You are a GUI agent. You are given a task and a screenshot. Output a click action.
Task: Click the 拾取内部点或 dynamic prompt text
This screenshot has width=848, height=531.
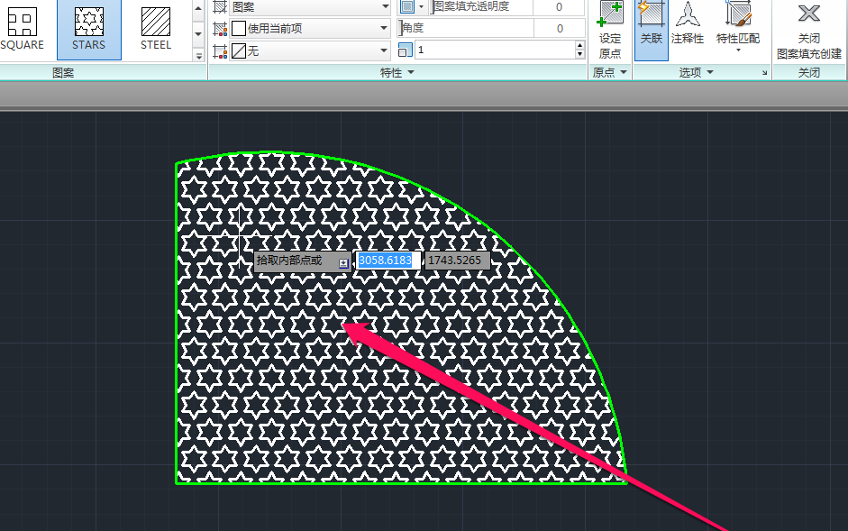pyautogui.click(x=289, y=261)
